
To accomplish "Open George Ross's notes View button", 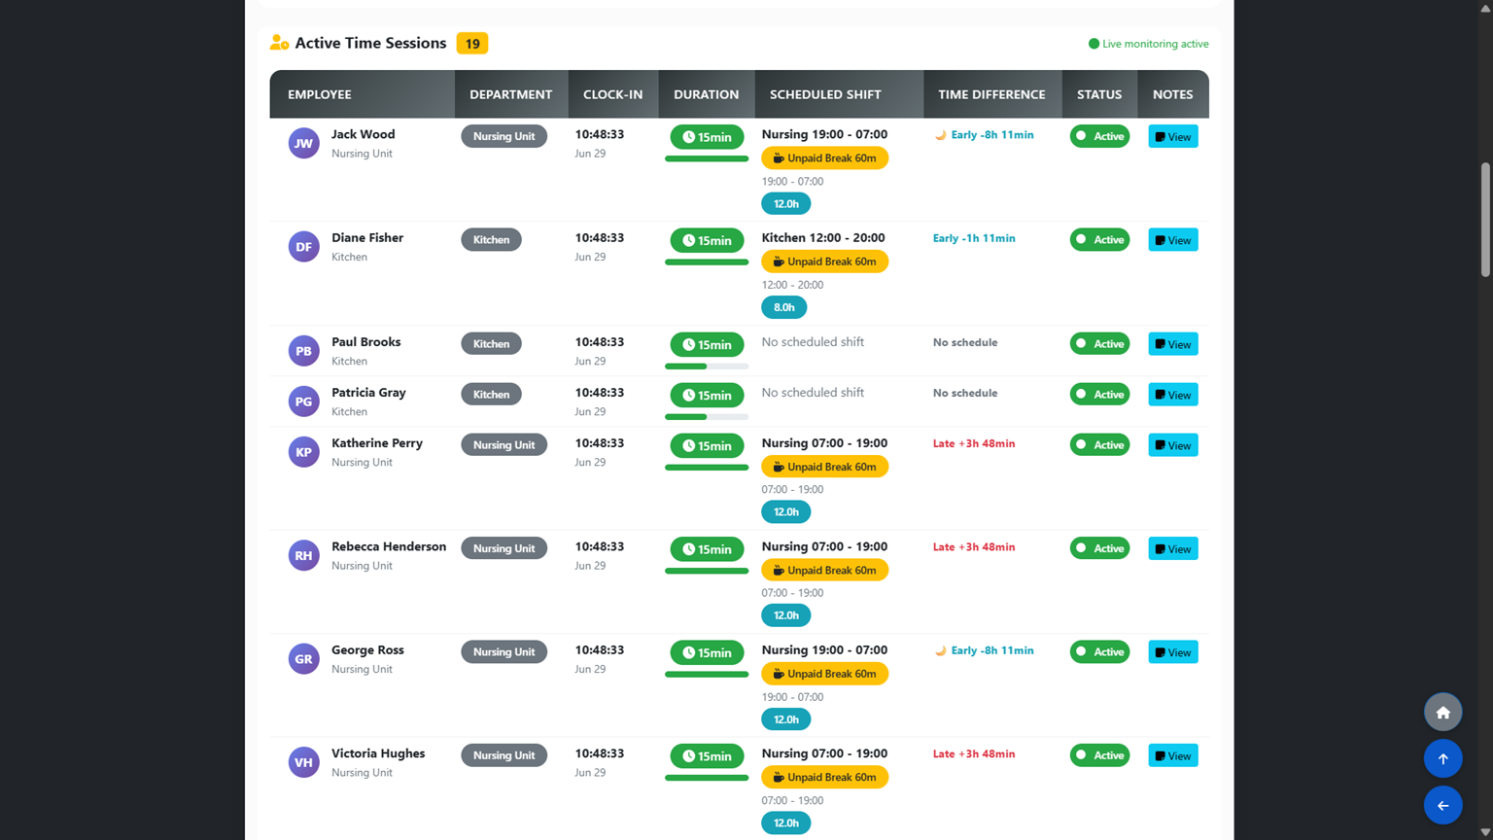I will (x=1173, y=652).
